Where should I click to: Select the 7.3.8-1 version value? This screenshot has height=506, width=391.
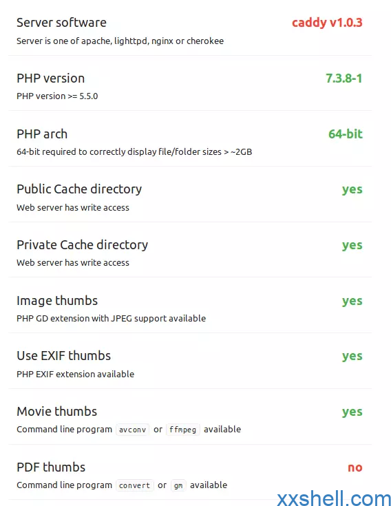click(x=344, y=78)
